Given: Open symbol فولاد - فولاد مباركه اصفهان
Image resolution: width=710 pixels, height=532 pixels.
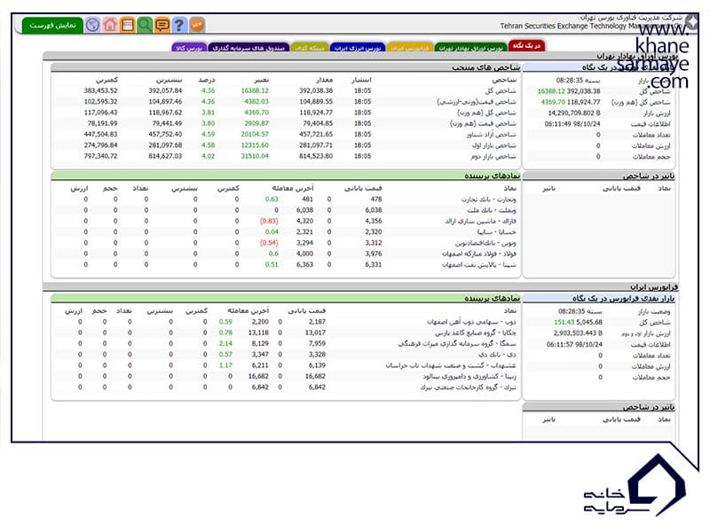Looking at the screenshot, I should coord(479,254).
